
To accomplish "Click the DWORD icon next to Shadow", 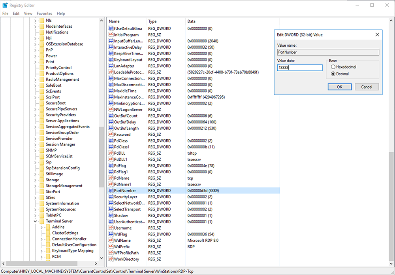I will [x=111, y=216].
